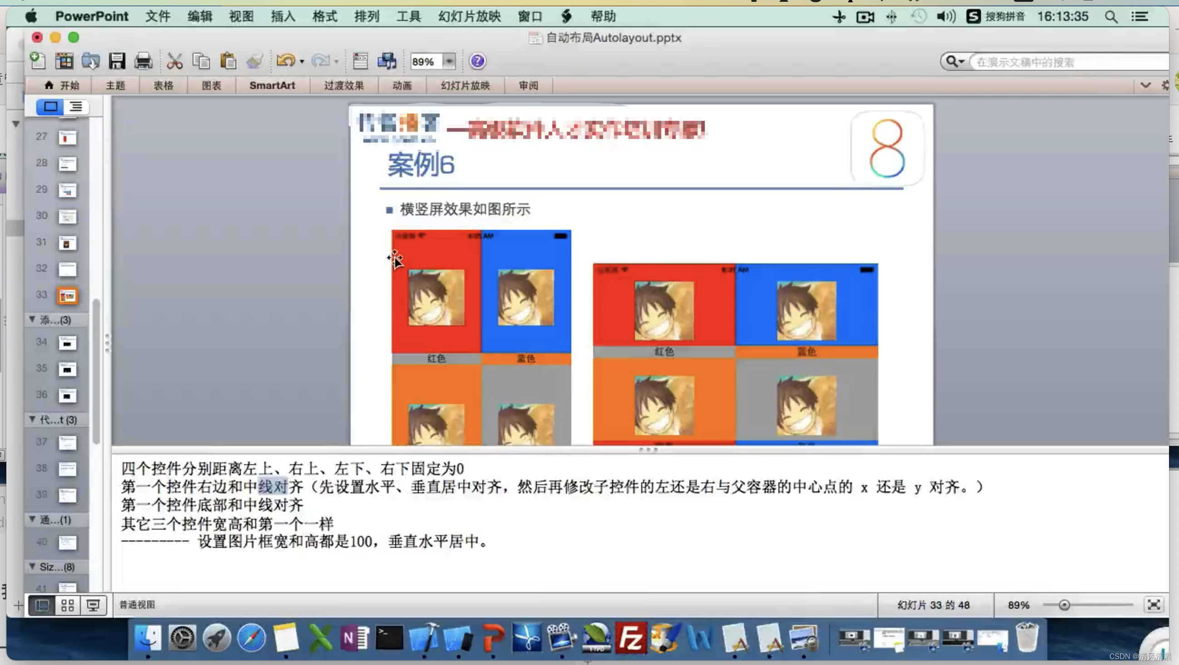Launch FileZilla from the Dock

(x=631, y=638)
